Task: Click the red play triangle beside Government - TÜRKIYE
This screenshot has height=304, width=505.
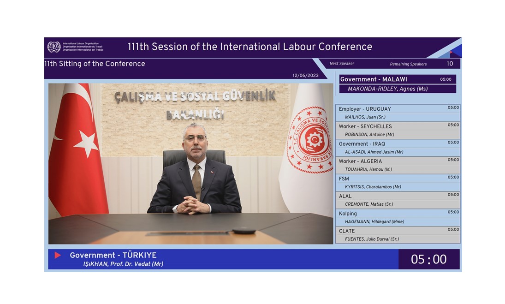Action: [x=58, y=255]
